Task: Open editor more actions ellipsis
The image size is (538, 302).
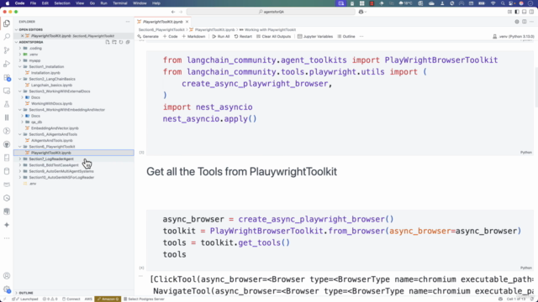Action: point(531,22)
